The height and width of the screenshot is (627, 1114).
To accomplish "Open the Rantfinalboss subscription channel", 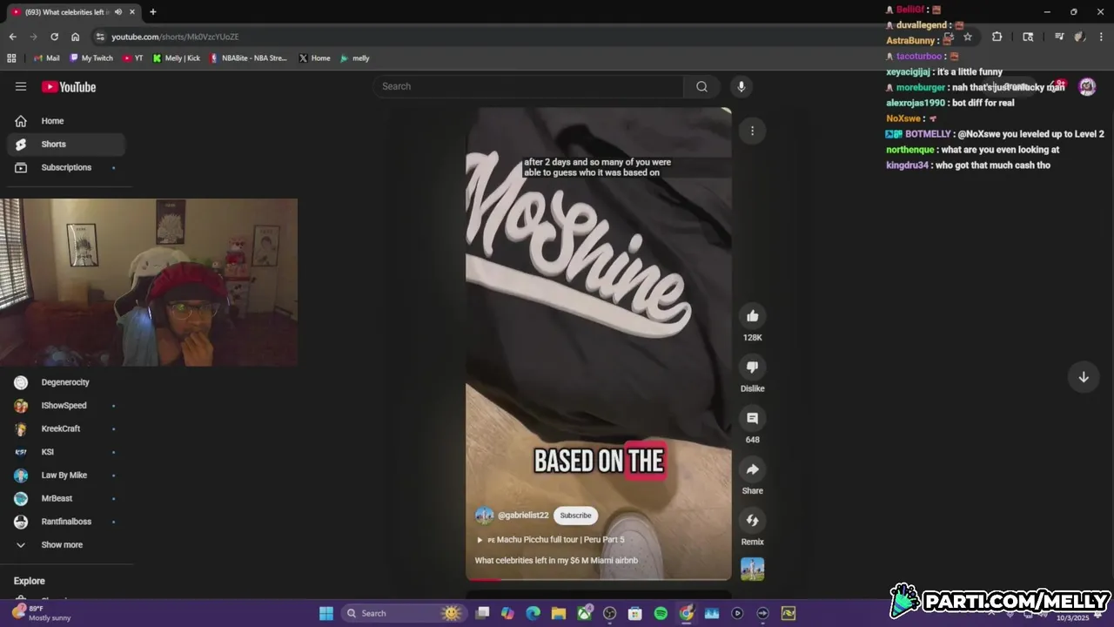I will (x=66, y=522).
